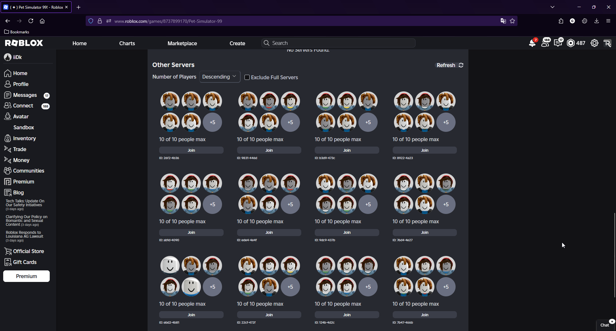Open the list all tabs chevron
The height and width of the screenshot is (331, 616).
coord(552,7)
